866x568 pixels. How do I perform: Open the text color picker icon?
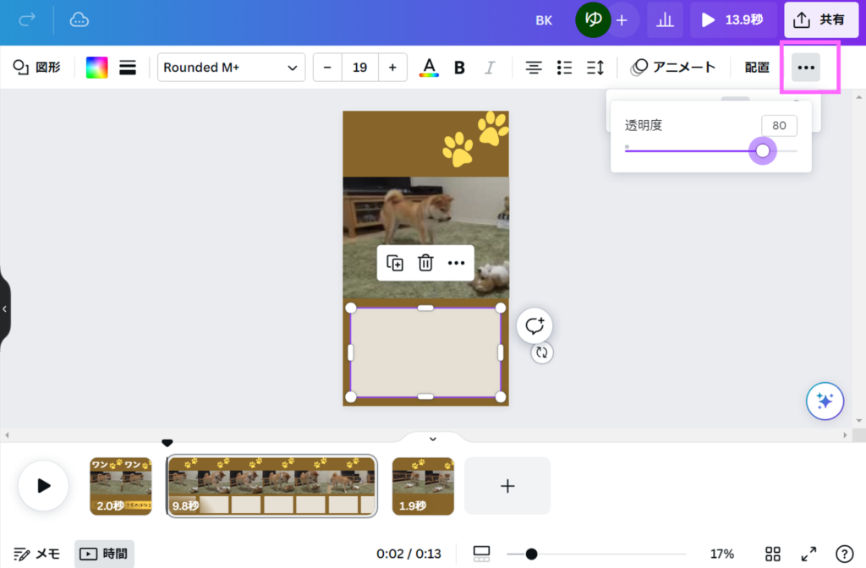pyautogui.click(x=430, y=68)
